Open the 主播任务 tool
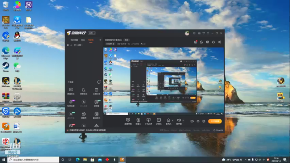This screenshot has height=163, width=290. pos(96,91)
